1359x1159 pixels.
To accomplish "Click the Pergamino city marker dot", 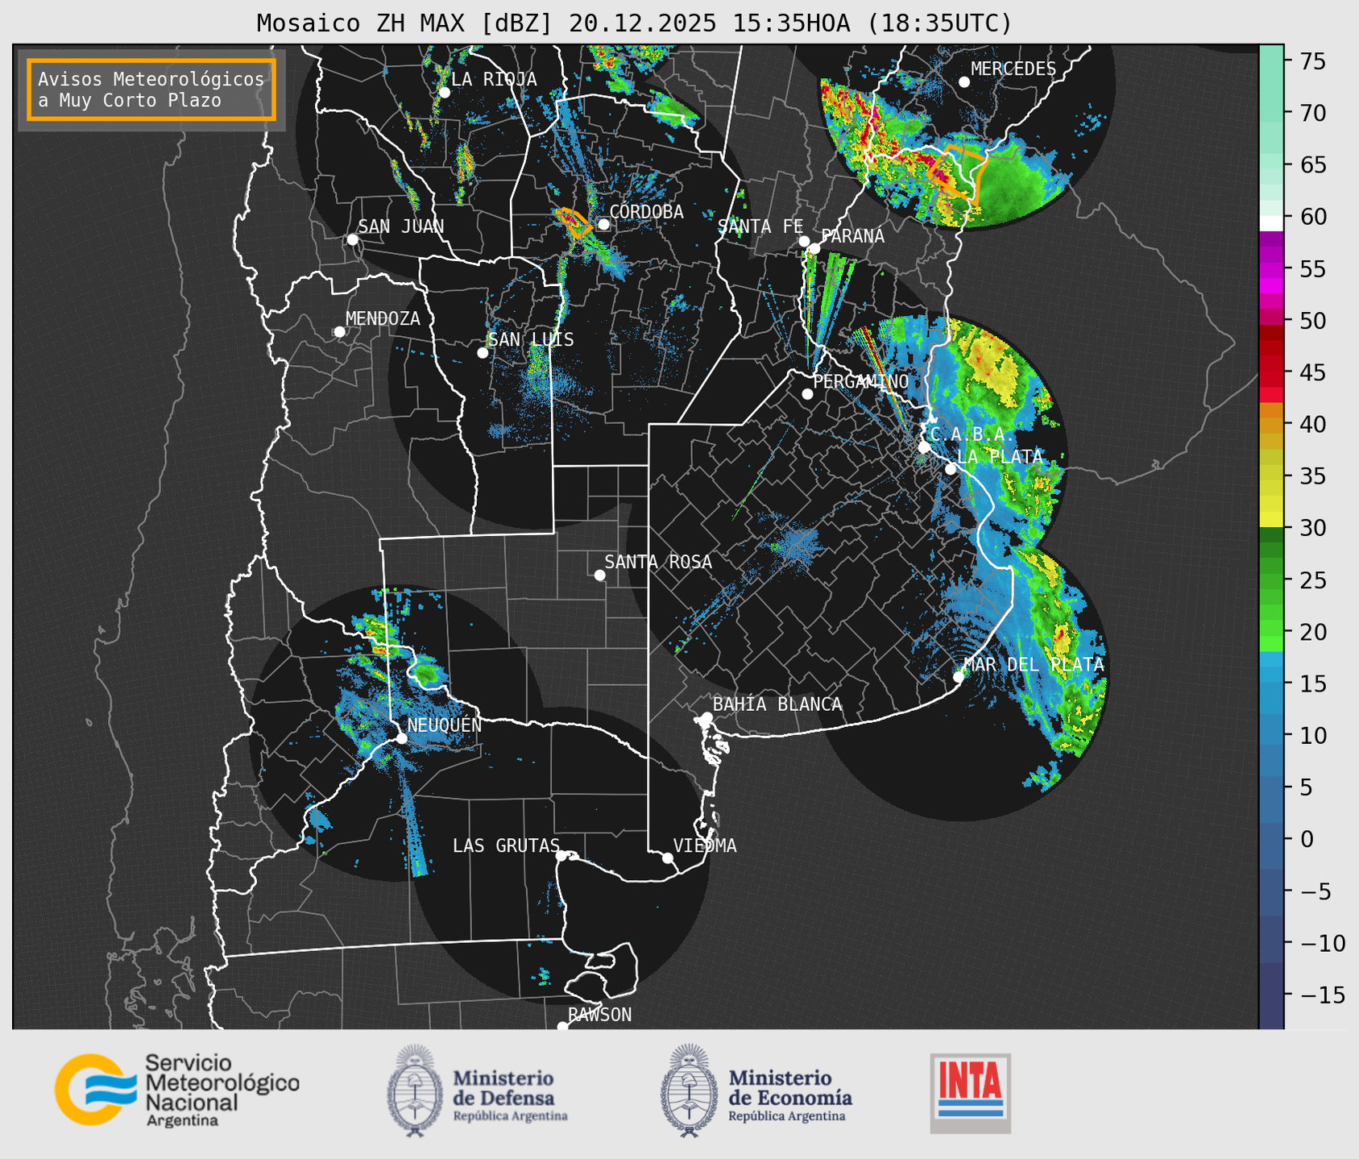I will 807,394.
